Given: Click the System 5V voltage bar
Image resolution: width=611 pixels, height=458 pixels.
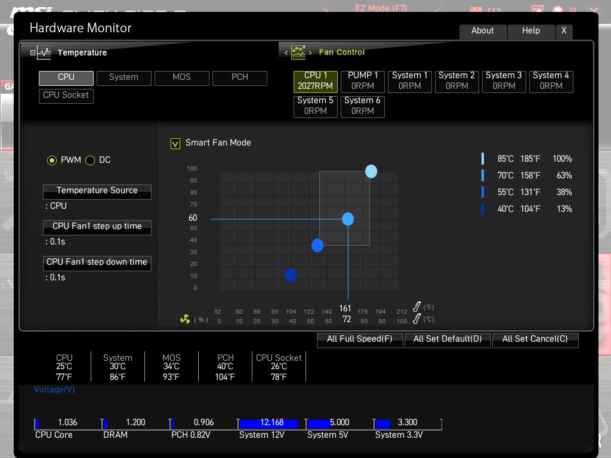Looking at the screenshot, I should point(339,424).
